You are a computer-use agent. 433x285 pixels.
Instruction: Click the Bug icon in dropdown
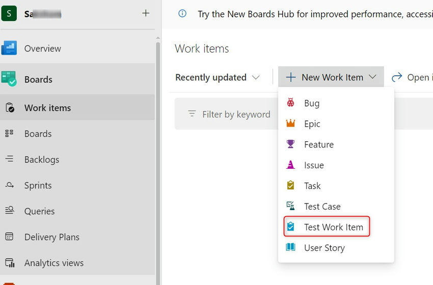tap(290, 103)
